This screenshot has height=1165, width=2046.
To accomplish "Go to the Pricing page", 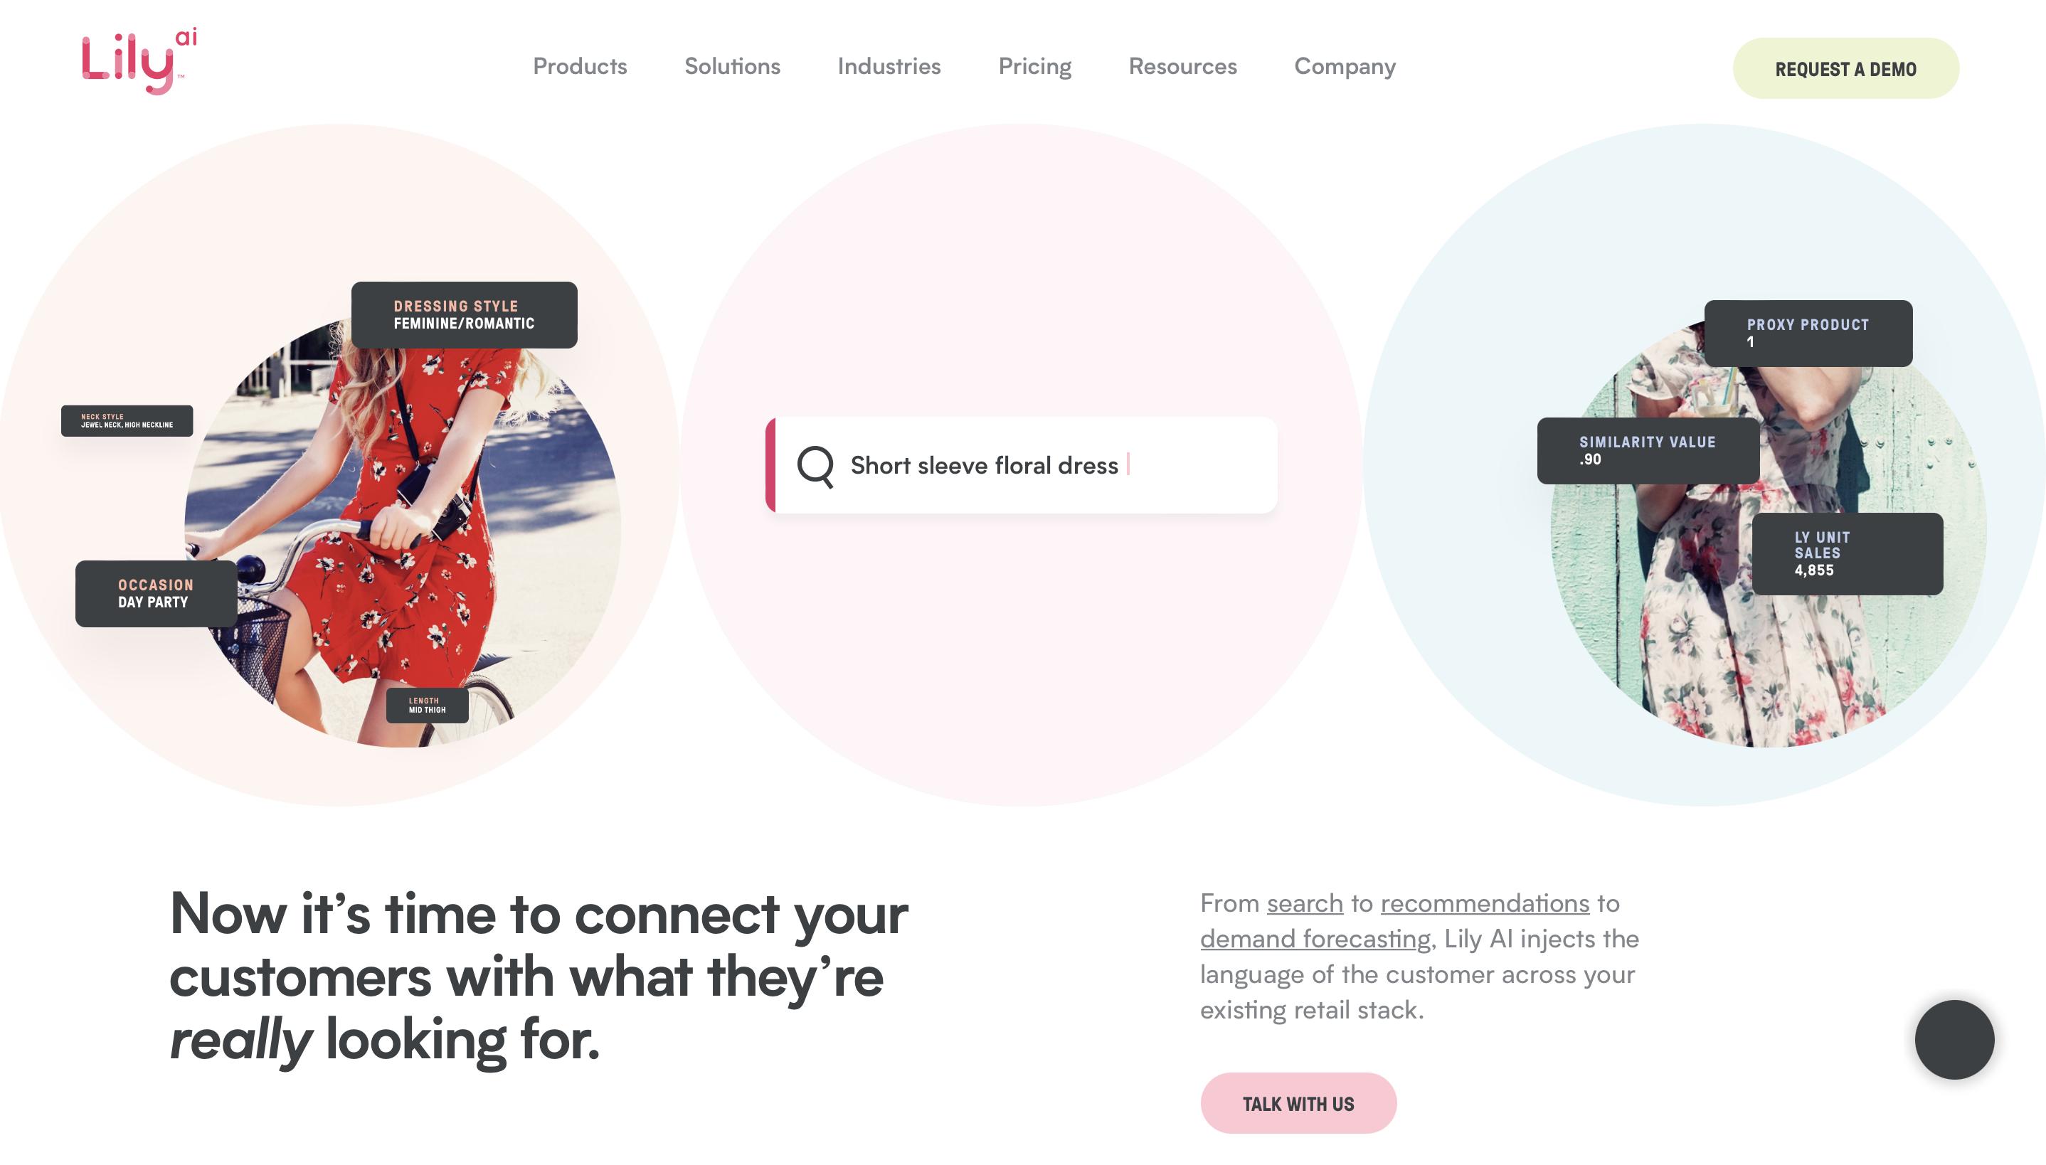I will tap(1034, 66).
